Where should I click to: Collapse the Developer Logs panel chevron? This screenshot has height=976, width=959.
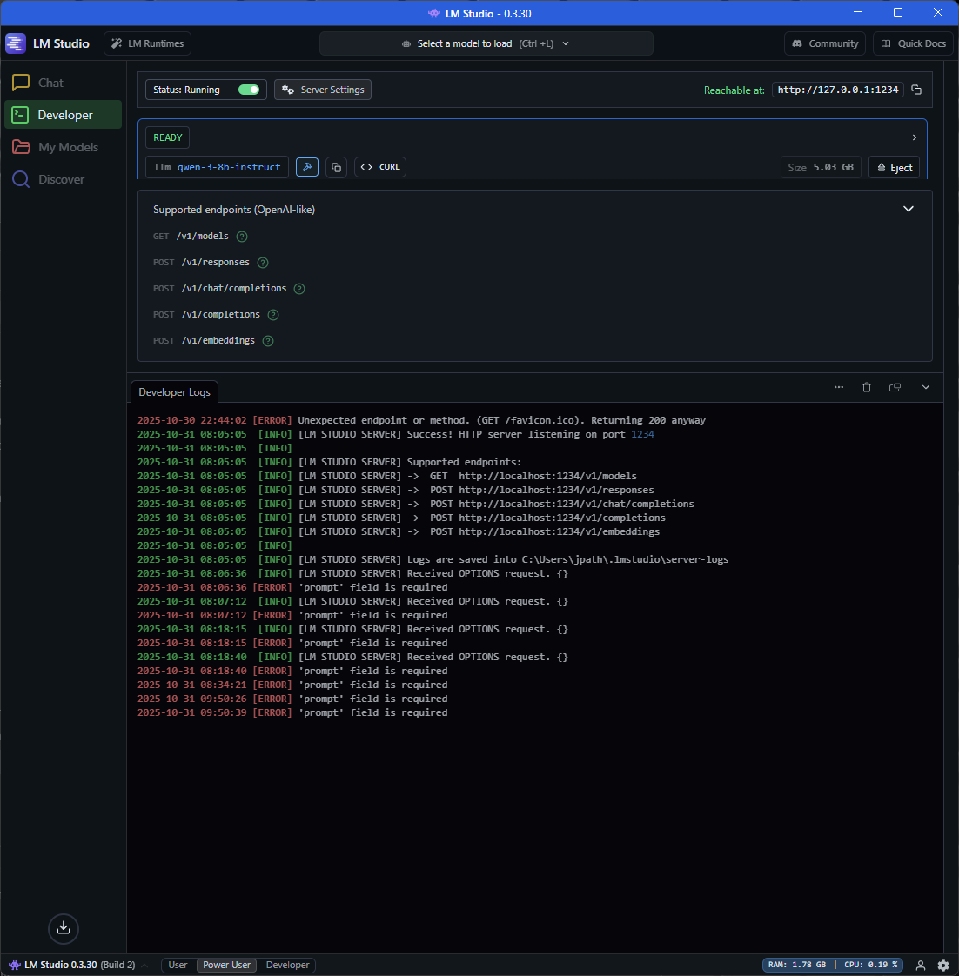[926, 387]
